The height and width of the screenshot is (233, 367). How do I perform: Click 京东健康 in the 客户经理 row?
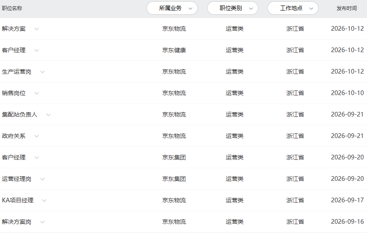coord(174,50)
